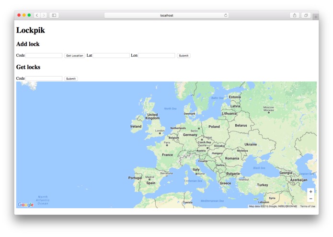This screenshot has height=237, width=333.
Task: Focus the Add lock Code field
Action: (44, 56)
